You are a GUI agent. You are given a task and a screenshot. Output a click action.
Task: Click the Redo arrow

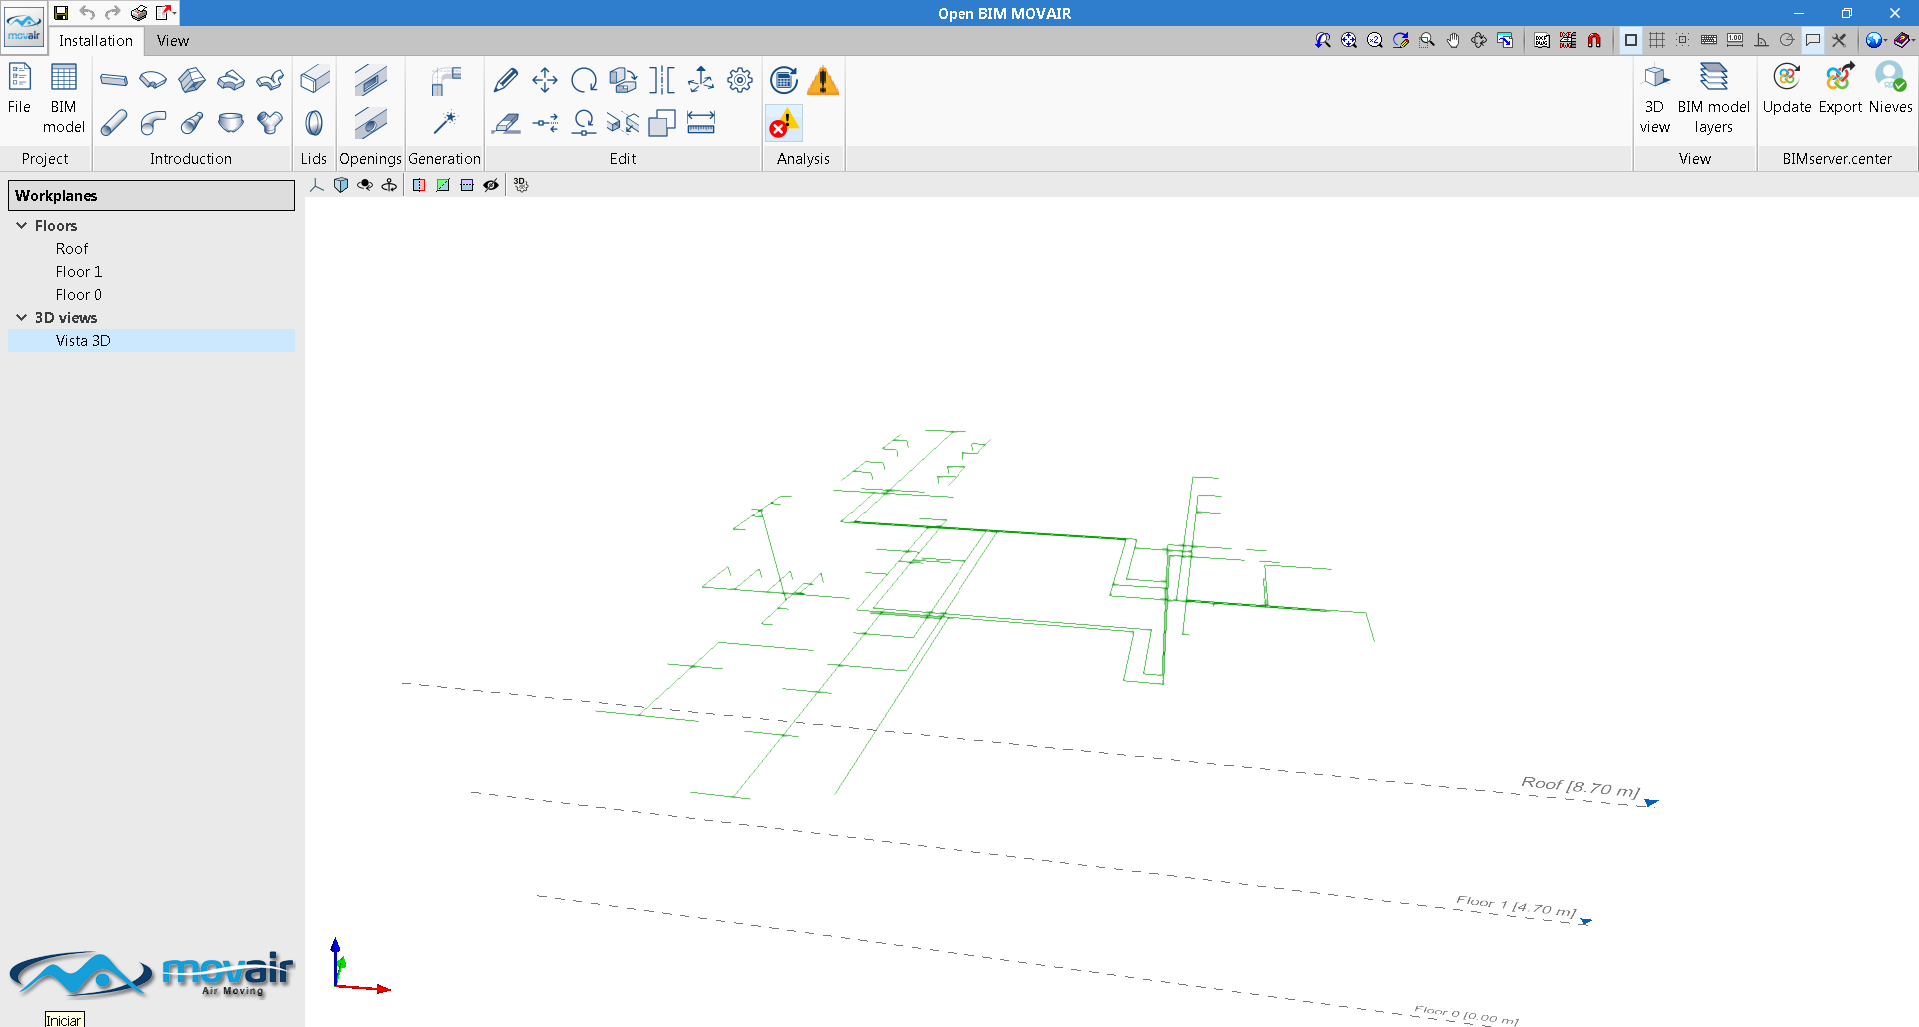click(113, 13)
